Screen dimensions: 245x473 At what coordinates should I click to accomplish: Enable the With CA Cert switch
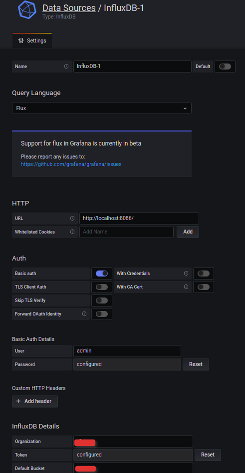[x=204, y=287]
